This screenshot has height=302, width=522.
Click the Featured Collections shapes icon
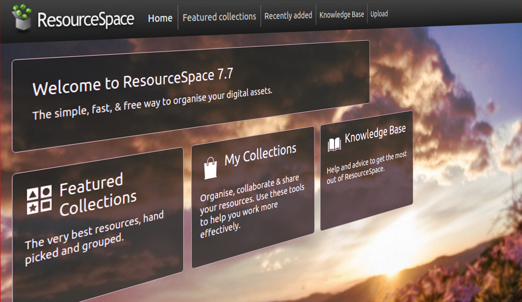(39, 200)
